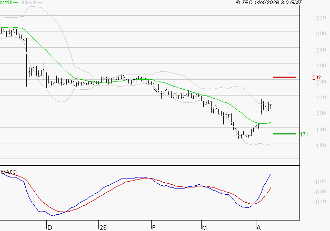Jump to the A month marker
The image size is (330, 231).
[258, 227]
